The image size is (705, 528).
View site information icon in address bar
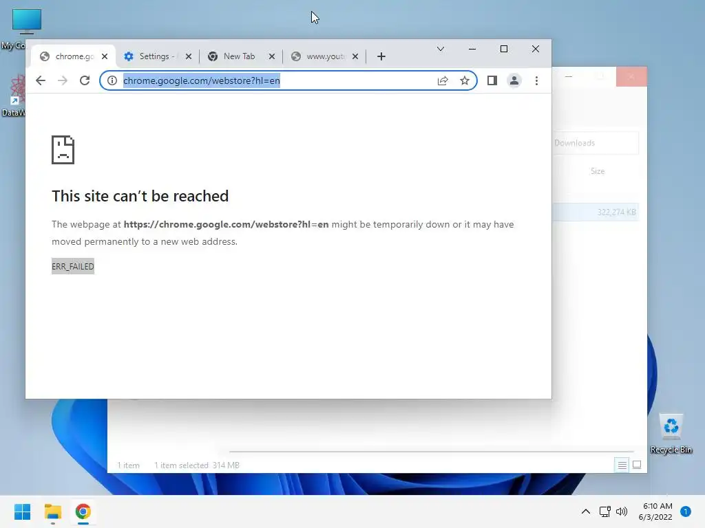click(112, 80)
